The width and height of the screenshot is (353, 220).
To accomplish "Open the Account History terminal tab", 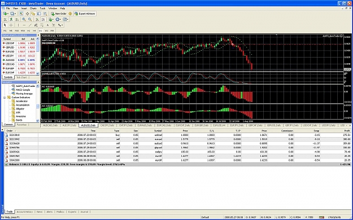I will point(24,212).
